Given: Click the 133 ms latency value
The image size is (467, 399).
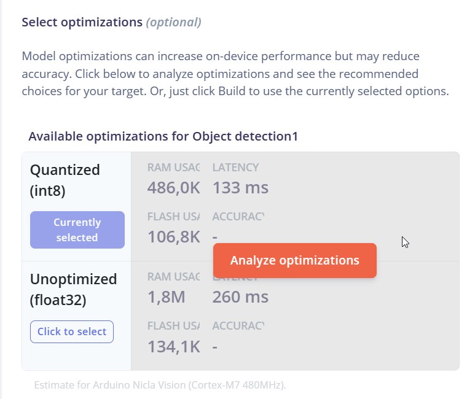Looking at the screenshot, I should (x=240, y=187).
